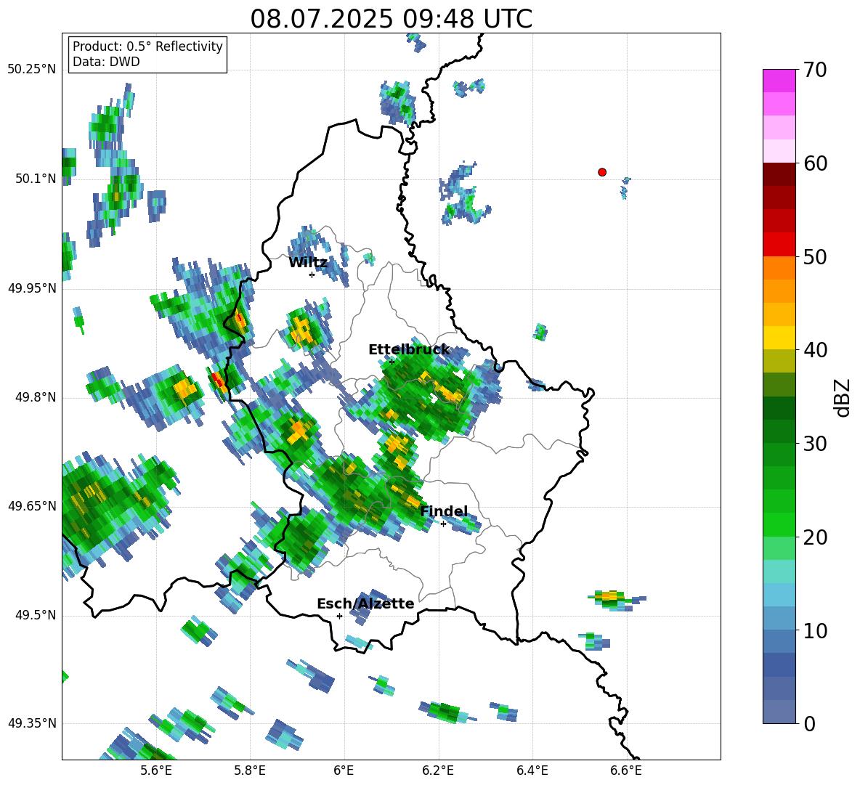The image size is (860, 785).
Task: Click the Esch/Alzette city label
Action: (365, 604)
